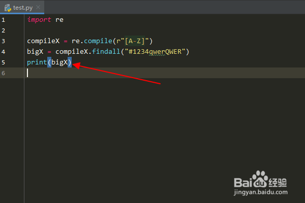Viewport: 305px width, 203px height.
Task: Click line number 5 in the gutter
Action: coord(4,62)
